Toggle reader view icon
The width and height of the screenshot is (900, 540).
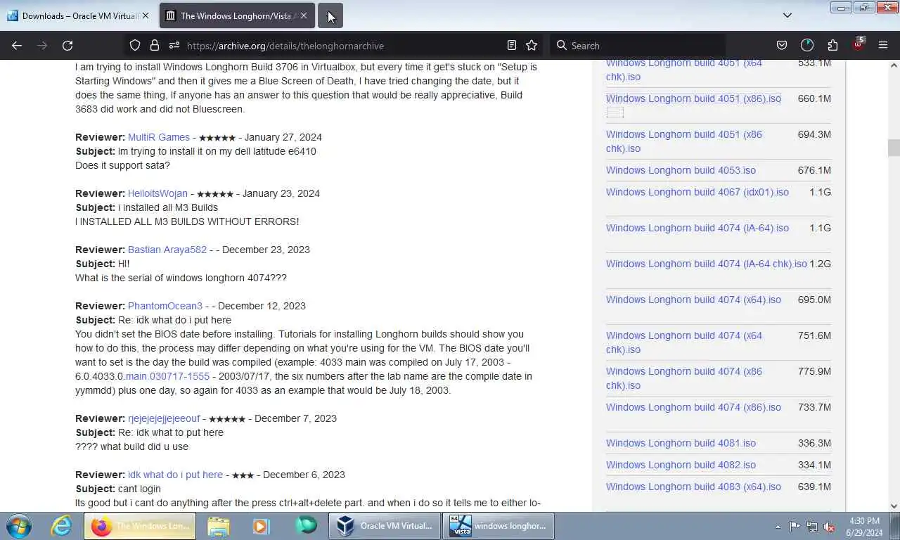[512, 46]
